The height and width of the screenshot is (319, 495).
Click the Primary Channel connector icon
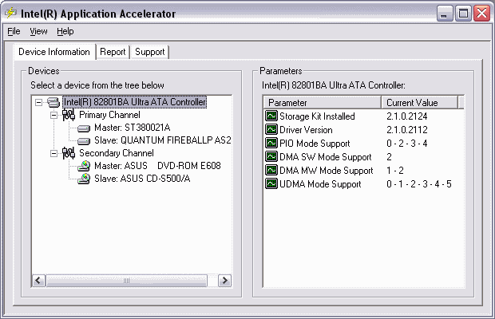click(69, 115)
